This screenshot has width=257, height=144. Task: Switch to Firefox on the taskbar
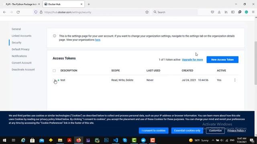(79, 140)
